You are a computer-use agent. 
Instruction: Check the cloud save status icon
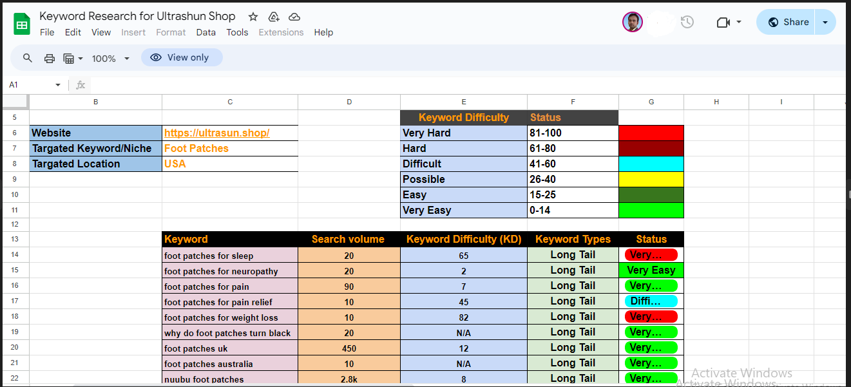click(x=294, y=17)
